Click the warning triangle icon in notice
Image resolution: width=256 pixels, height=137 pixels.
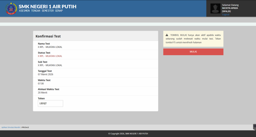click(167, 35)
